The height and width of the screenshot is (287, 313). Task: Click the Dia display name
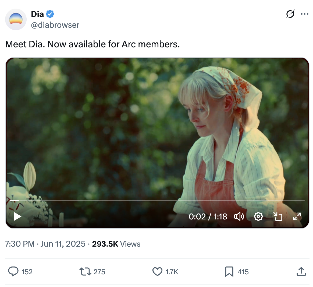(37, 14)
